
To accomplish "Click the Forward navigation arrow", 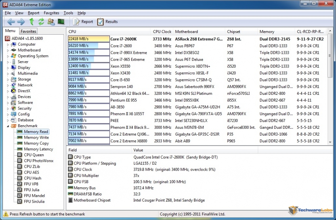I will [x=21, y=22].
